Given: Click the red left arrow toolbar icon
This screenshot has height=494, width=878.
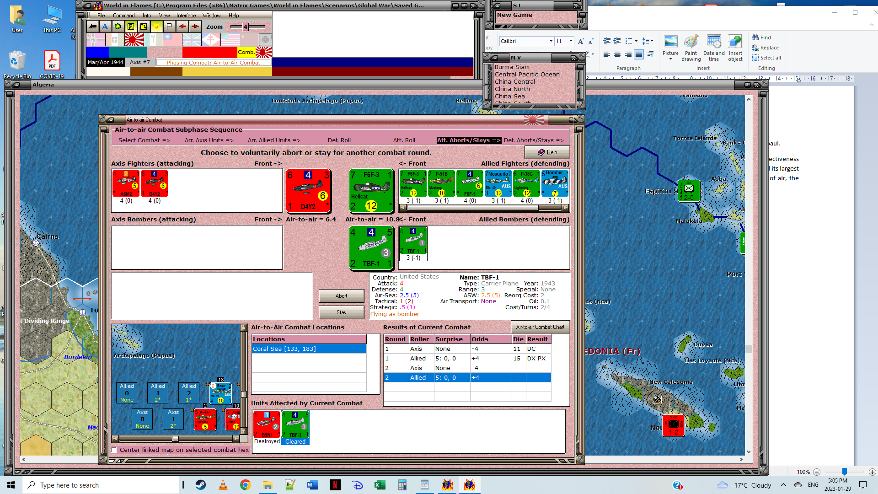Looking at the screenshot, I should (182, 27).
